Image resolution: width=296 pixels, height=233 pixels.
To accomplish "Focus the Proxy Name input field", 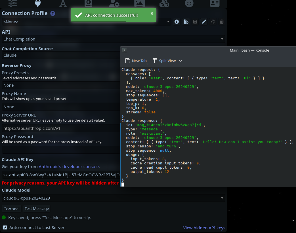I will pyautogui.click(x=61, y=107).
